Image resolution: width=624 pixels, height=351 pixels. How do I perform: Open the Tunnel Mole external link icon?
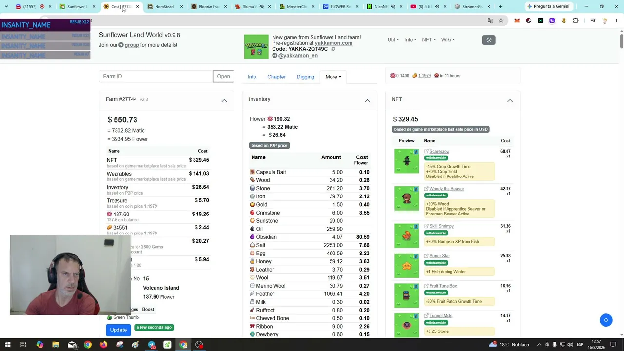pyautogui.click(x=426, y=316)
